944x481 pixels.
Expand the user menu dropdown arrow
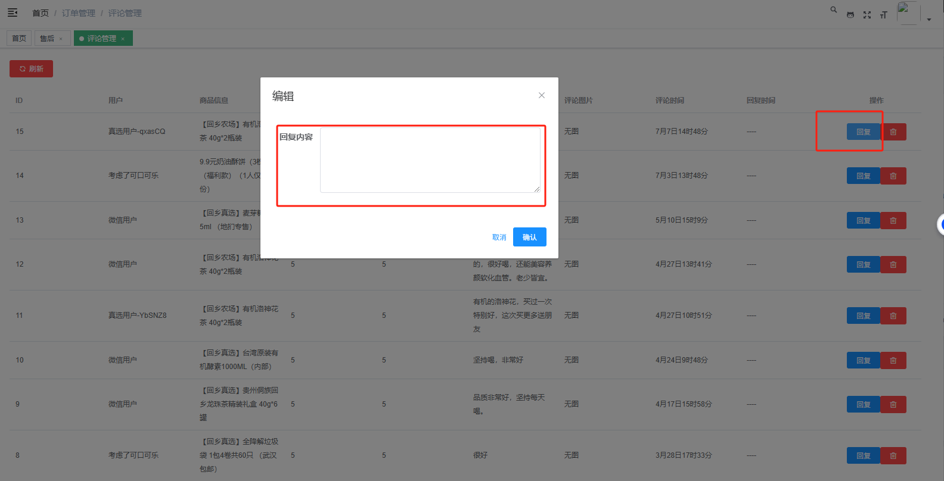[x=929, y=20]
